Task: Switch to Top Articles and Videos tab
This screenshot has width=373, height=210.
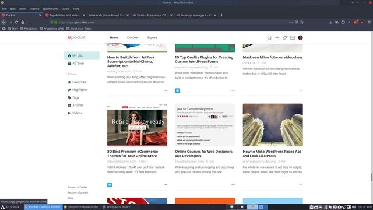Action: tap(65, 15)
